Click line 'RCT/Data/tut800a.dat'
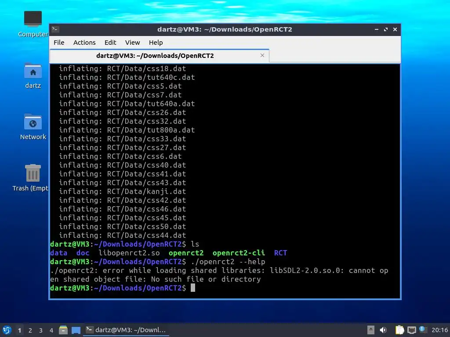This screenshot has height=337, width=450. [x=151, y=130]
